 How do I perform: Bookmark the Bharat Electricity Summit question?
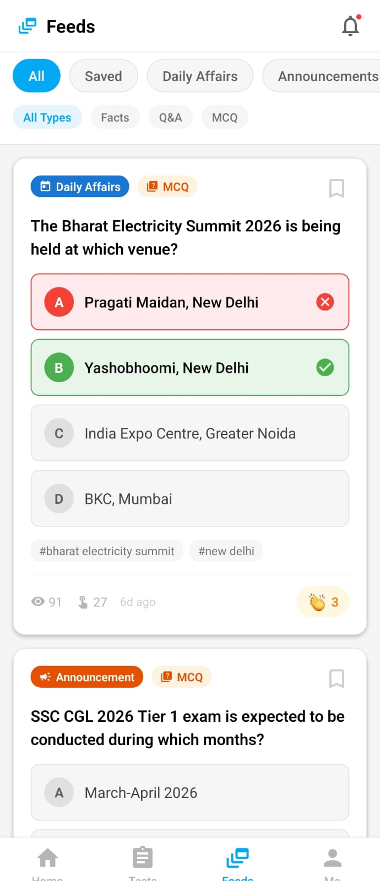336,188
